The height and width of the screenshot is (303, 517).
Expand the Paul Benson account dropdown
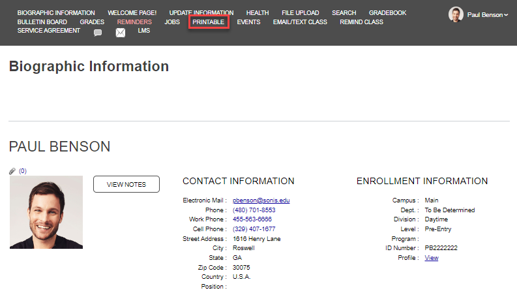tap(487, 14)
